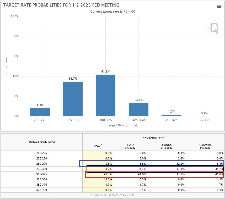The width and height of the screenshot is (225, 199).
Task: Click the 375-400 row label in table
Action: click(42, 190)
